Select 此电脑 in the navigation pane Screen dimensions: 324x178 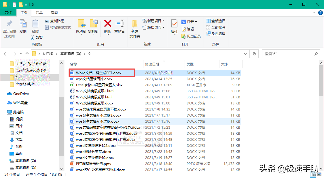click(x=16, y=112)
